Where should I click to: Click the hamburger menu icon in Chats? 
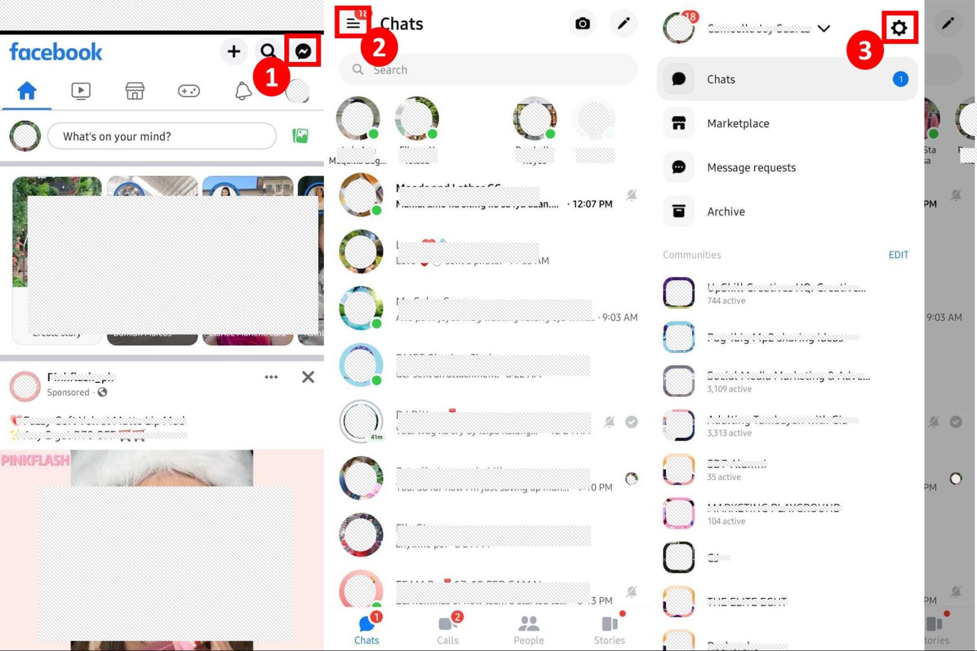pos(352,23)
